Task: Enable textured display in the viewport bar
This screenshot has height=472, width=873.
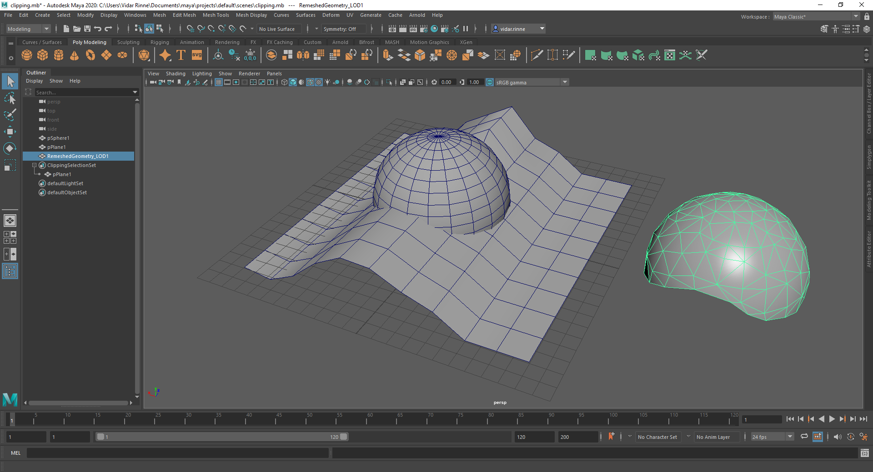Action: 318,82
